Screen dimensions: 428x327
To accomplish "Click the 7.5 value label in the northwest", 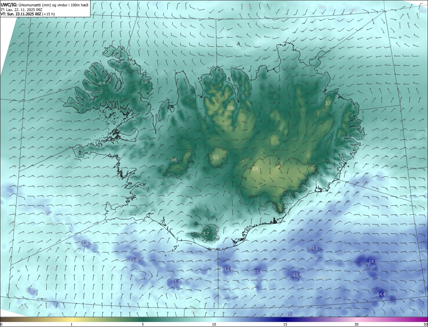I will tap(20, 41).
